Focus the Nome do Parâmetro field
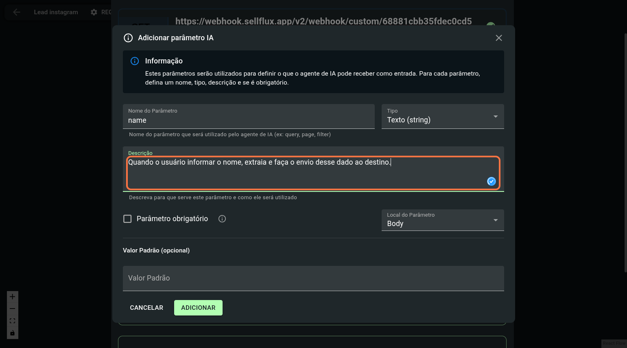 coord(248,120)
